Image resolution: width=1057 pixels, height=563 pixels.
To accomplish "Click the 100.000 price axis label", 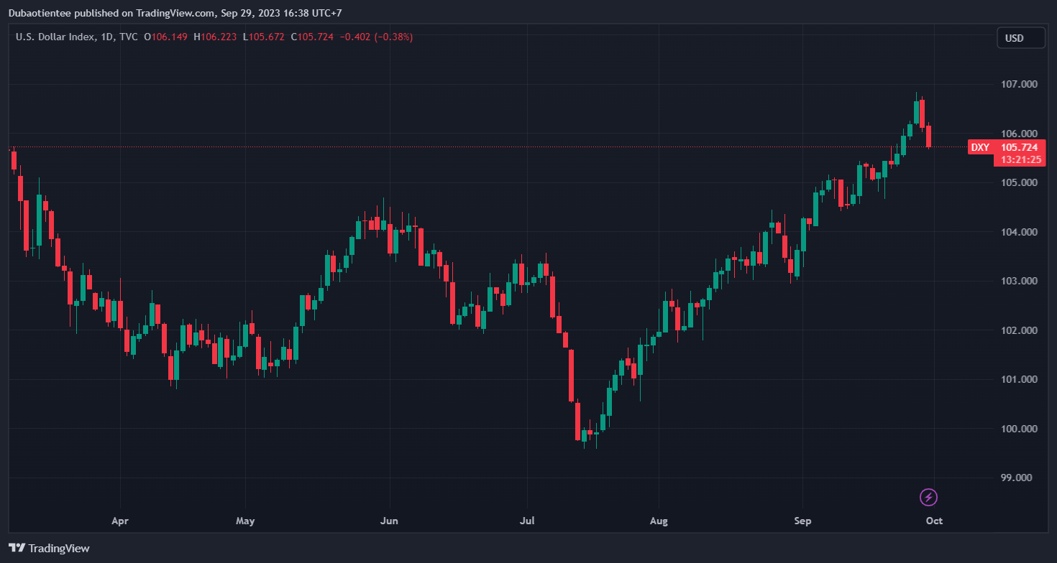I will click(x=1019, y=429).
